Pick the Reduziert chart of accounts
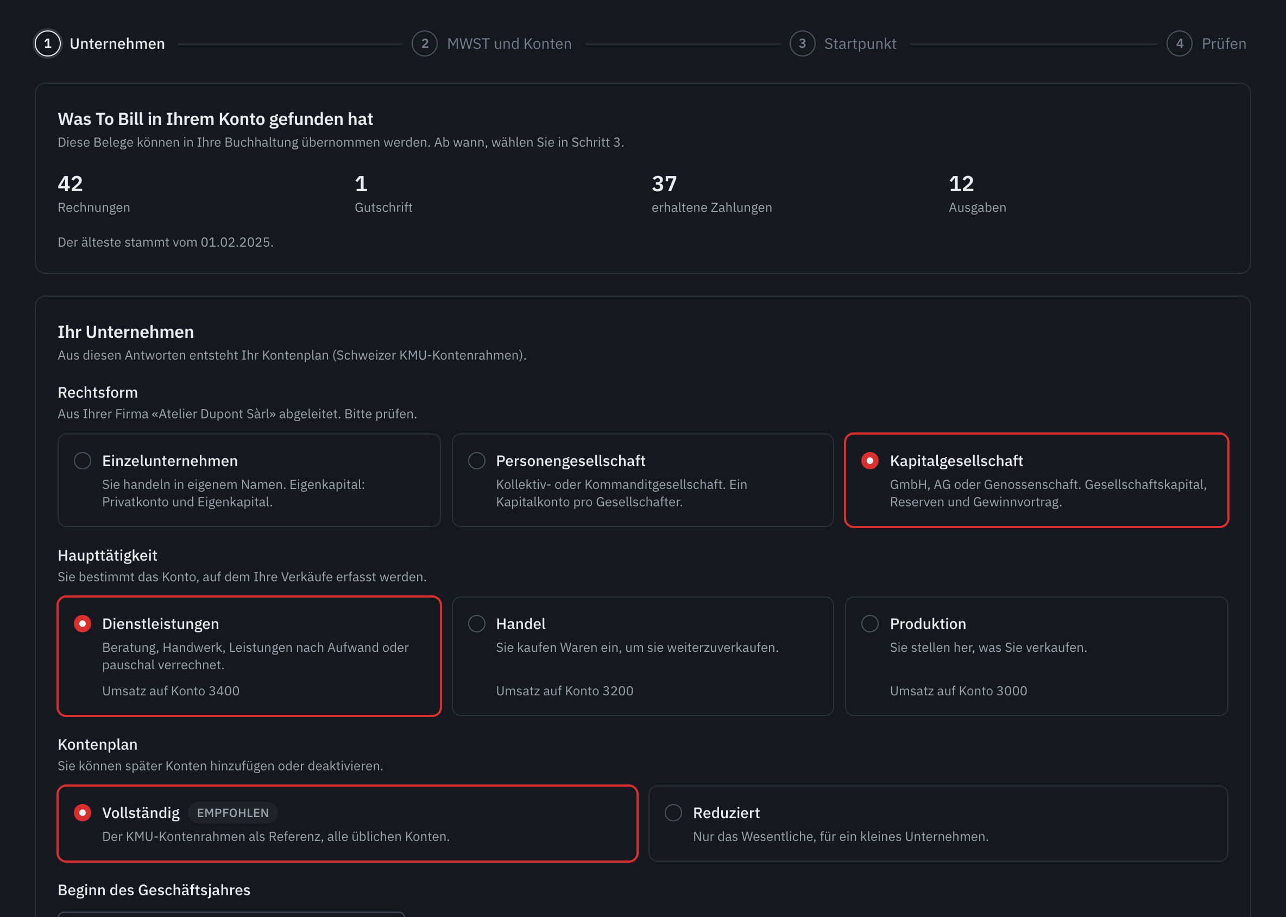 [x=938, y=823]
